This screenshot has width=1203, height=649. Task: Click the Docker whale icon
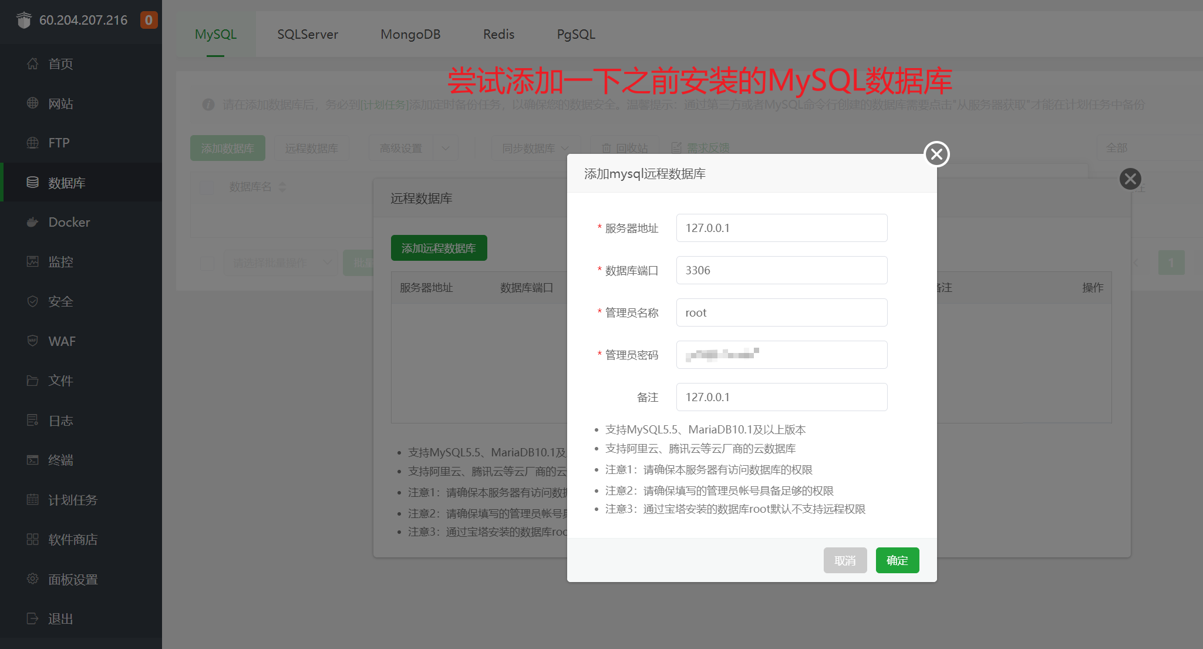tap(33, 222)
